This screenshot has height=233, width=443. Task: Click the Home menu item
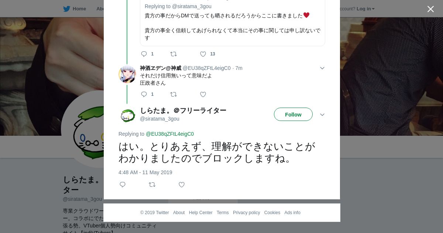(79, 9)
